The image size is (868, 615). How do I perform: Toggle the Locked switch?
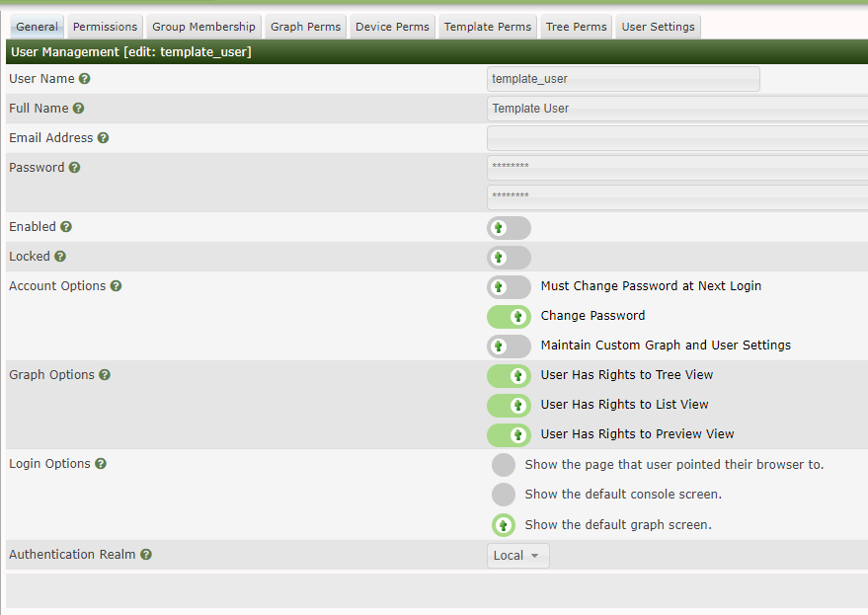[509, 258]
